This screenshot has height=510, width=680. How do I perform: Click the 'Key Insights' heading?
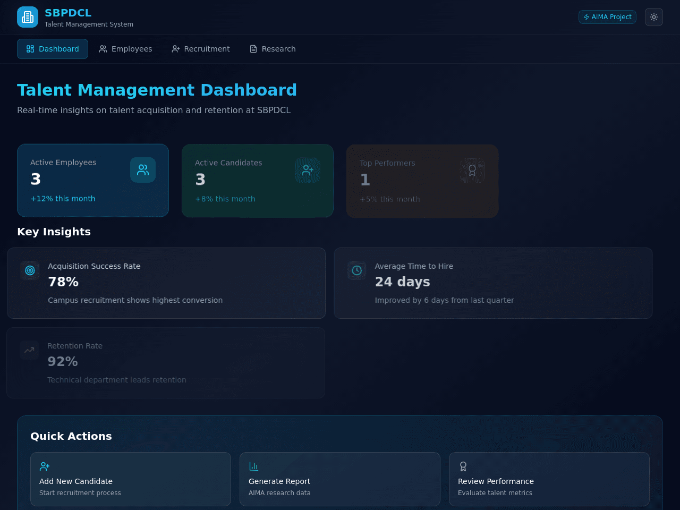pos(54,232)
